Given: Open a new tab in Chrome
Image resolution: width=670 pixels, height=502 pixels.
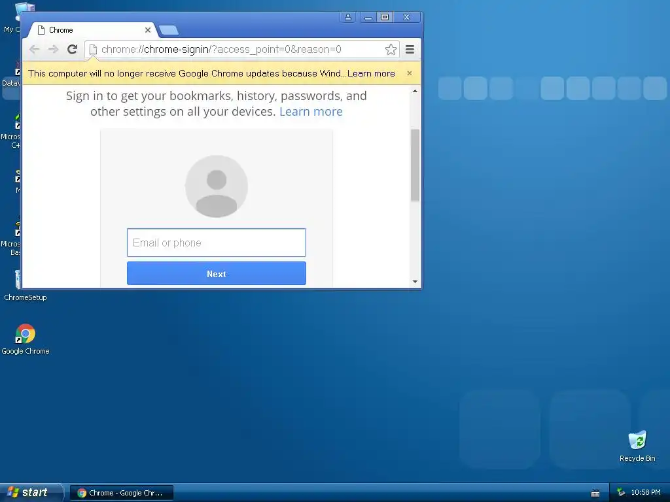Looking at the screenshot, I should point(169,30).
